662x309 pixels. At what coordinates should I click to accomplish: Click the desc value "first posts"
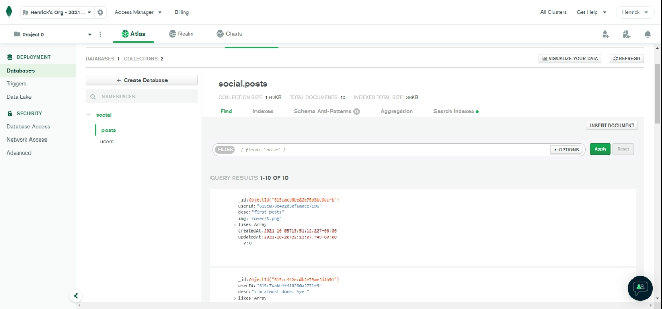(x=268, y=212)
